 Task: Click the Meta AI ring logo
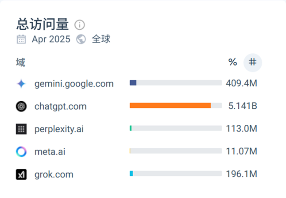coord(21,152)
